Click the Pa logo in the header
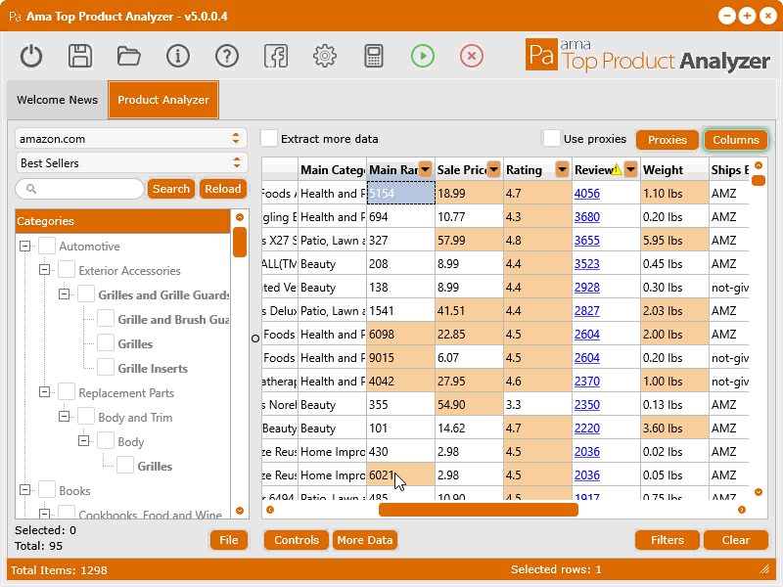Viewport: 783px width, 587px height. [x=541, y=55]
